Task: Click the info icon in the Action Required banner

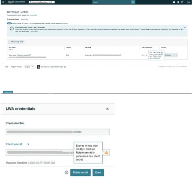Action: pyautogui.click(x=12, y=29)
